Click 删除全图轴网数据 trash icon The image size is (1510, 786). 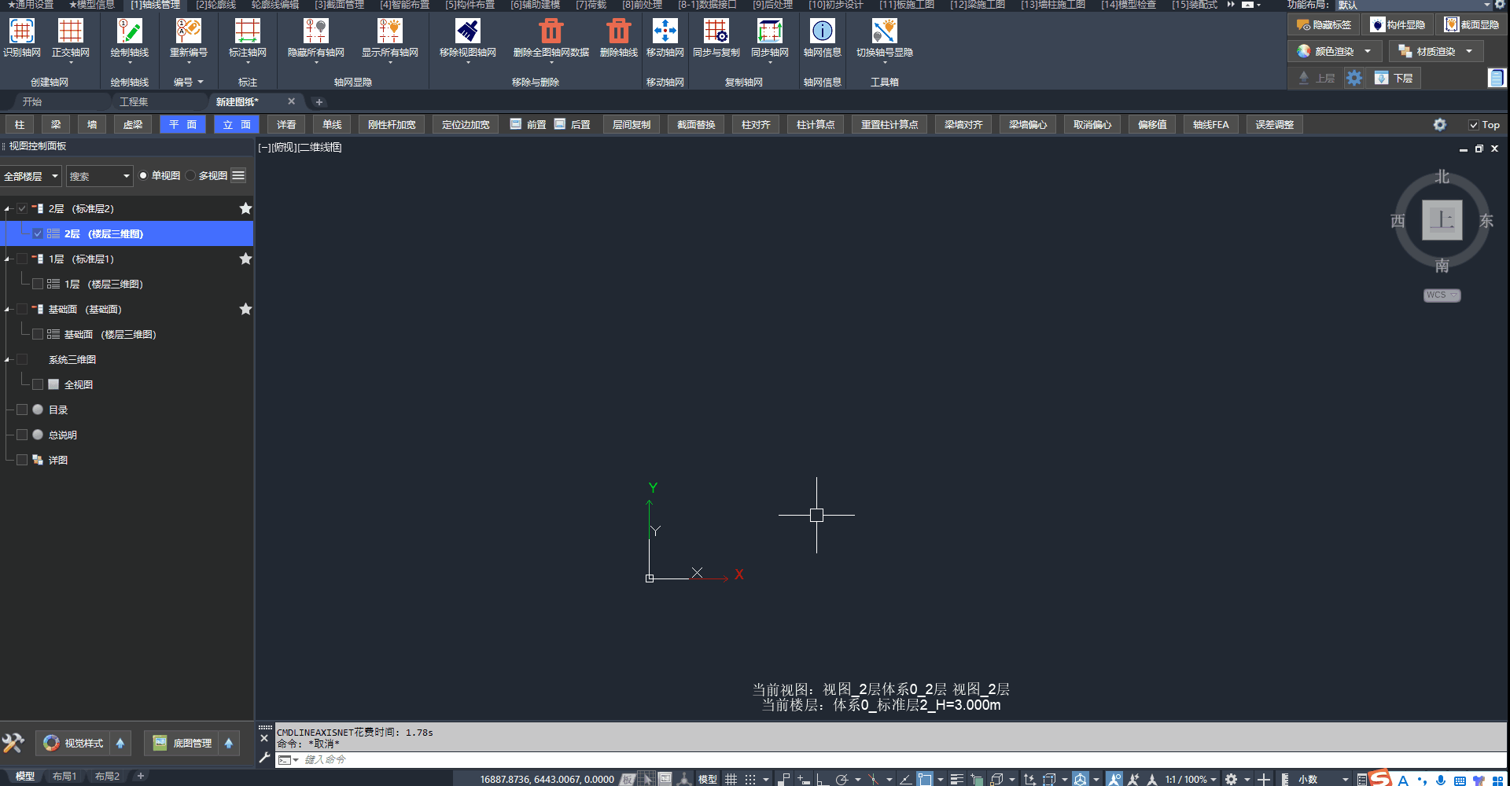point(551,31)
